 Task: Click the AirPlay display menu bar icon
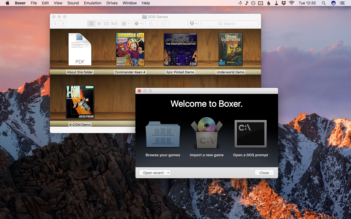coord(261,3)
